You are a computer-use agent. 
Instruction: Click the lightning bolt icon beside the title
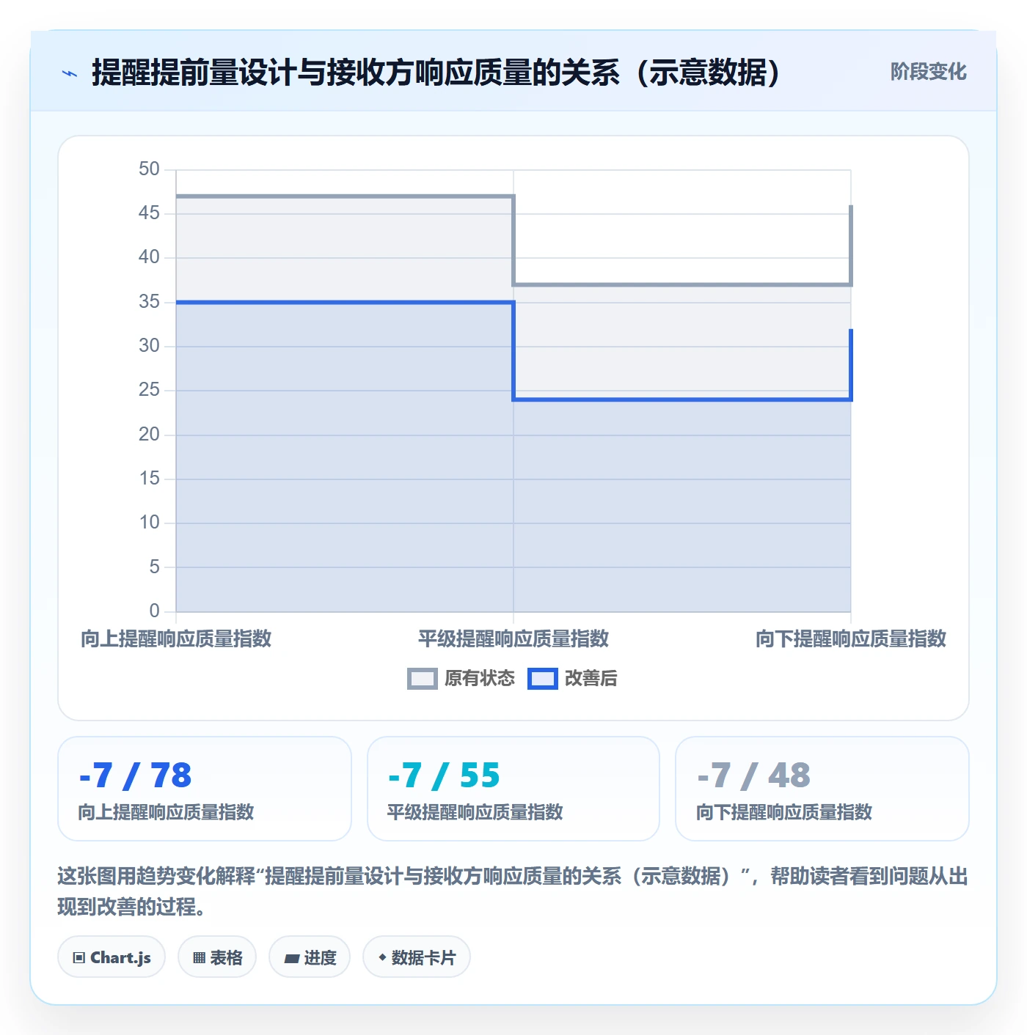(70, 73)
